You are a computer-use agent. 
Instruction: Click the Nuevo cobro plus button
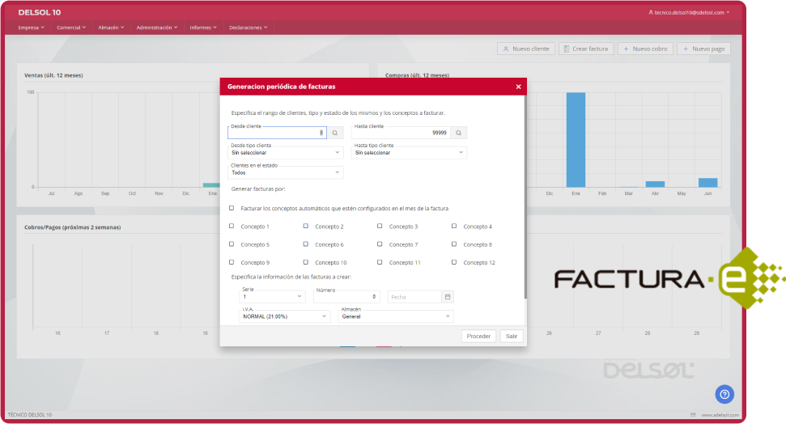pos(645,49)
